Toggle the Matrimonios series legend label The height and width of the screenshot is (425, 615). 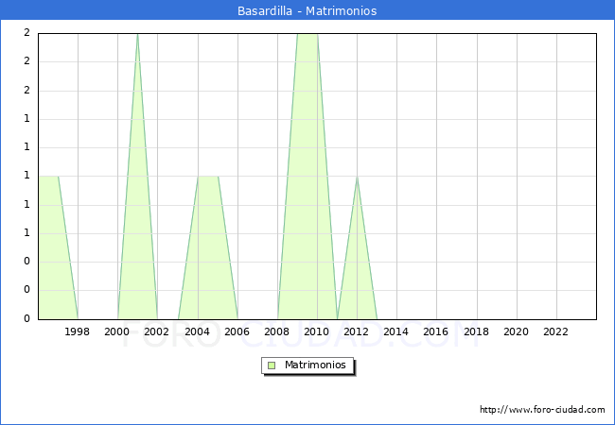click(315, 365)
